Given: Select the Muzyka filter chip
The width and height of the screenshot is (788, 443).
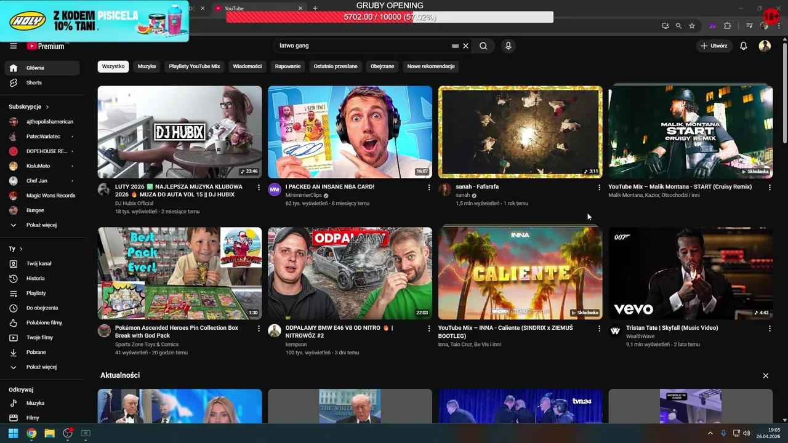Looking at the screenshot, I should pos(147,66).
